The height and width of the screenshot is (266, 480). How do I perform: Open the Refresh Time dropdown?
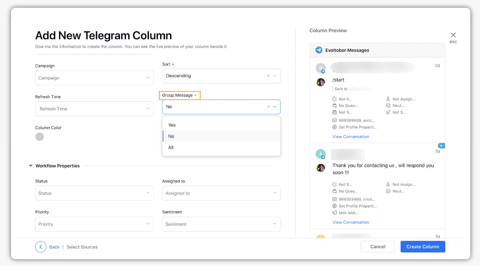pos(94,109)
